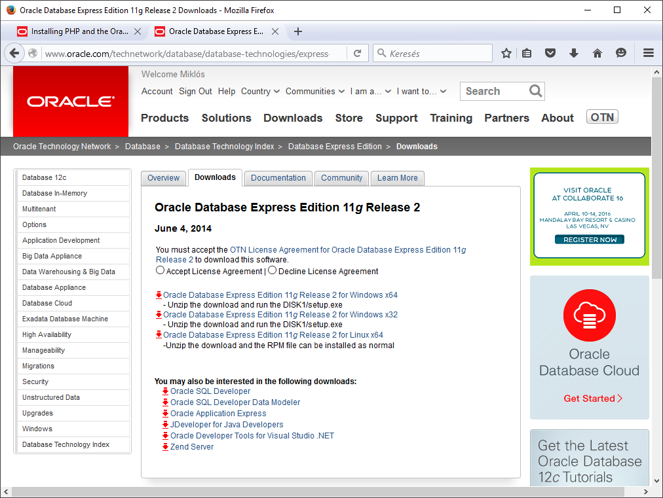Click the vertical scrollbar thumb
The height and width of the screenshot is (498, 663).
[x=656, y=178]
